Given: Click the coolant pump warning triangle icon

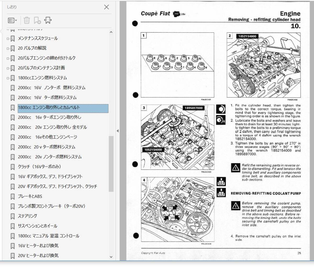Looking at the screenshot, I should pyautogui.click(x=235, y=206).
